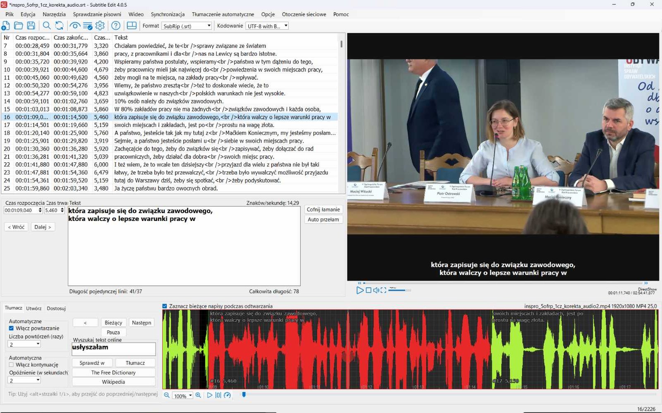Image resolution: width=662 pixels, height=413 pixels.
Task: Go to next line with 'Dalej >'
Action: [43, 227]
